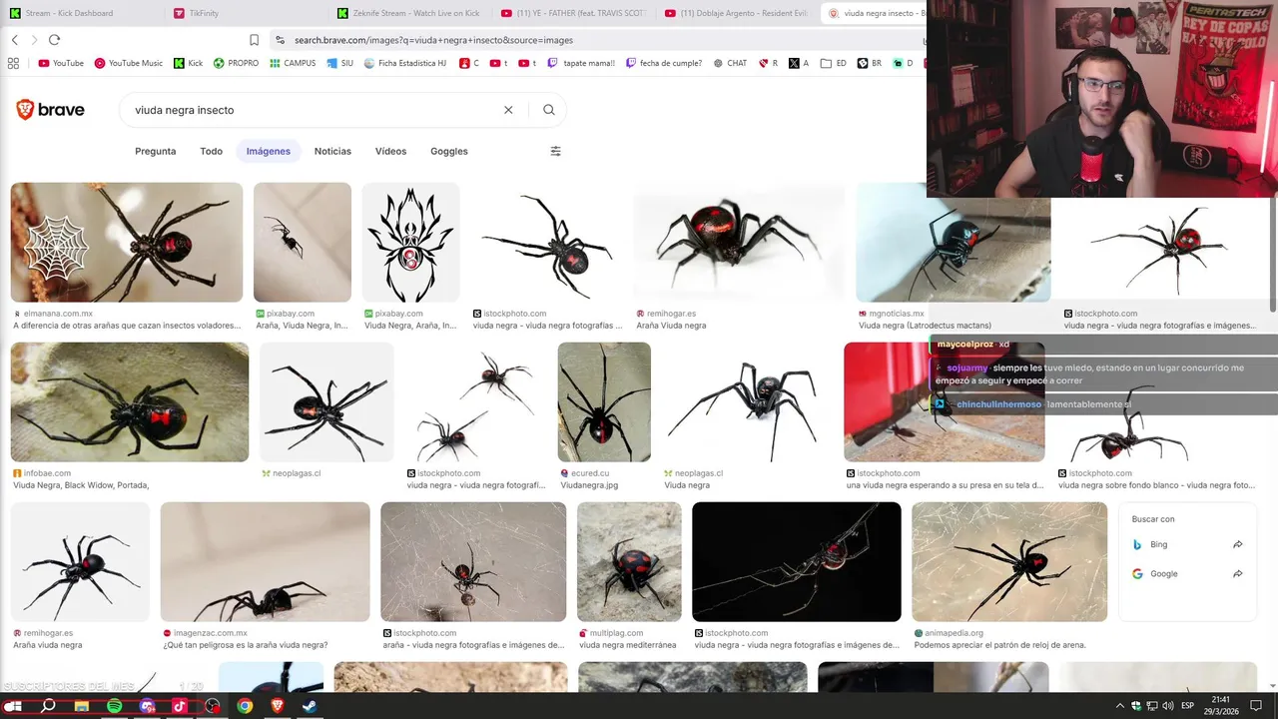Switch to 'Zeknife Stream' browser tab
1278x719 pixels.
click(x=408, y=13)
